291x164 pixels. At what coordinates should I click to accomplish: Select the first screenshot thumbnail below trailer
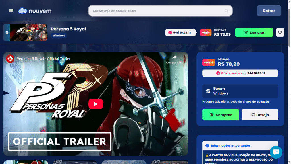tap(26, 162)
